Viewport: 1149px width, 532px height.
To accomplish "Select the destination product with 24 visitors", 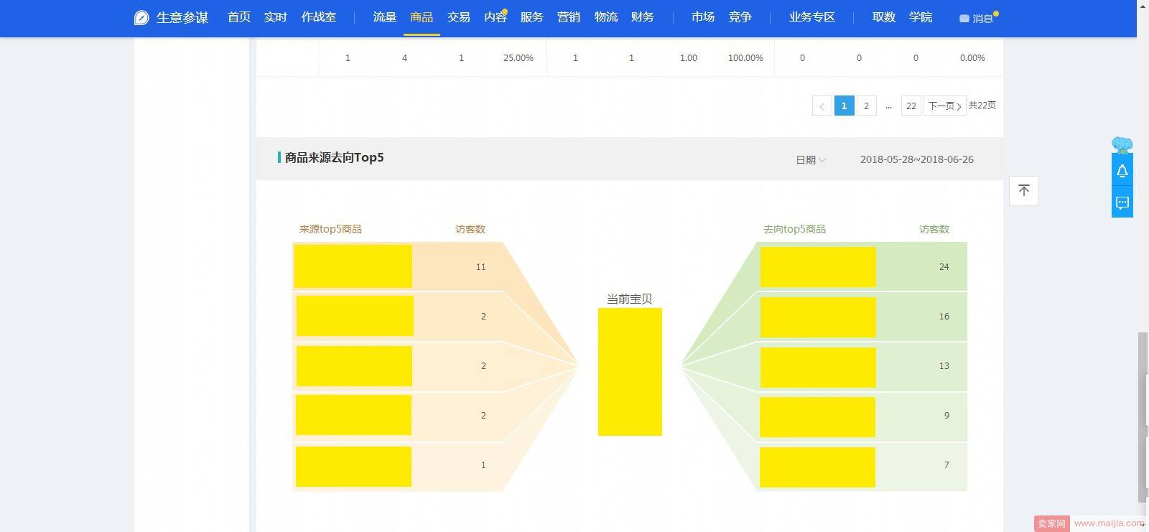I will [862, 266].
